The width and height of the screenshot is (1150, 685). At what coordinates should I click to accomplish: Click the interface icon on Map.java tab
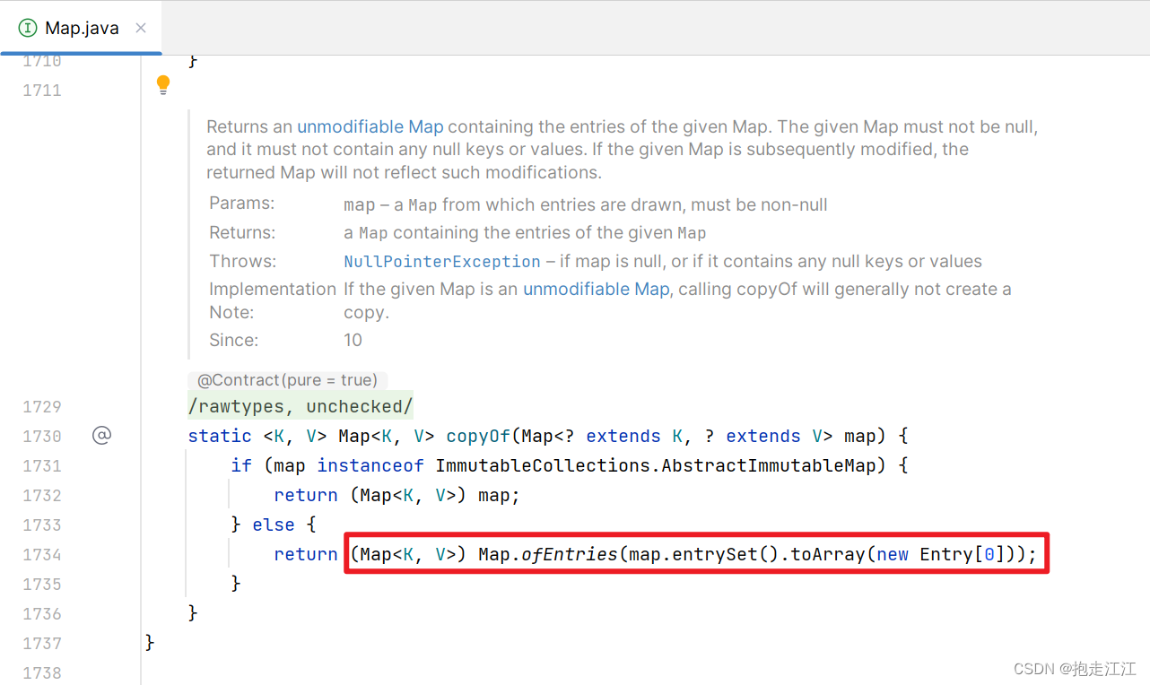[28, 28]
